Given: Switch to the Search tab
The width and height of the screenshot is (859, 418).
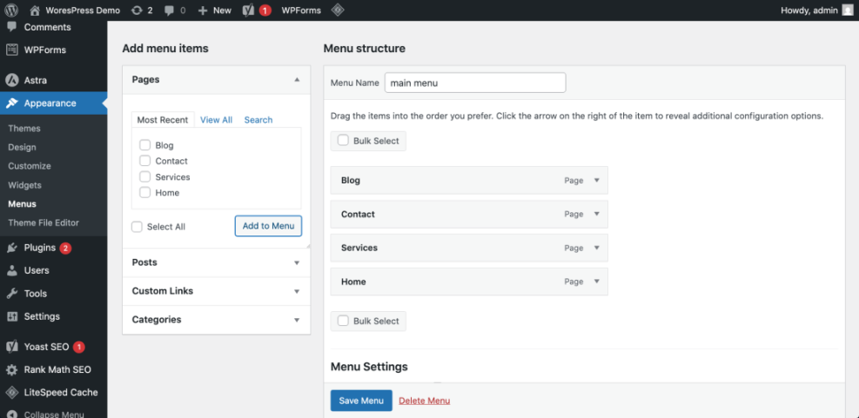Looking at the screenshot, I should click(258, 120).
